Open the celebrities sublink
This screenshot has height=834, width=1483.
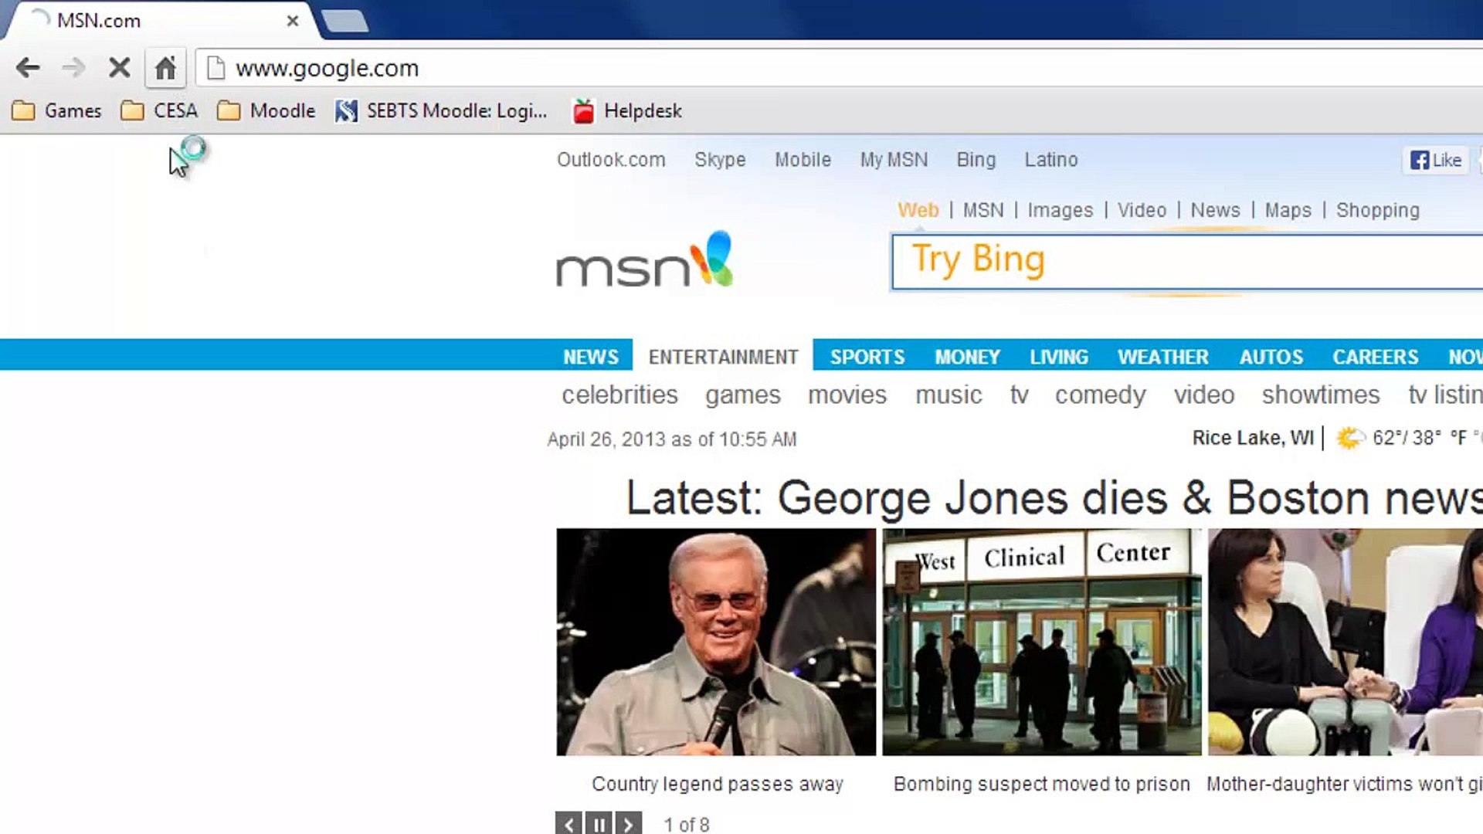[x=619, y=395]
